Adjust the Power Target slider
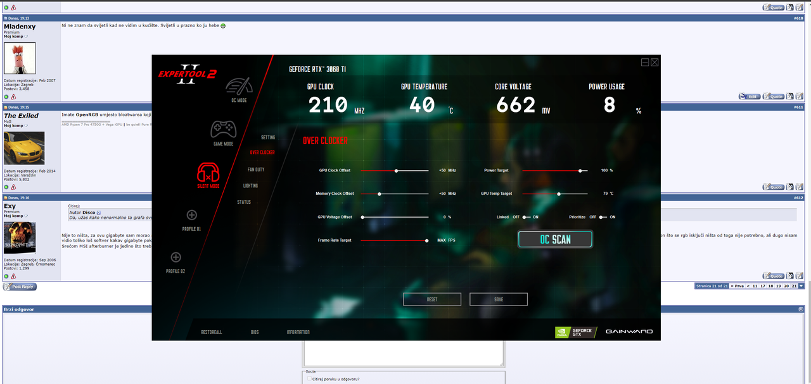 (x=554, y=170)
